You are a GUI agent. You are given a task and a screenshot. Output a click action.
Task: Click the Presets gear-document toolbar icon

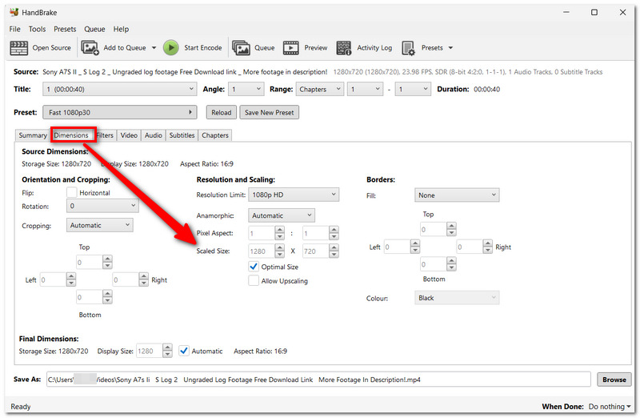tap(408, 48)
